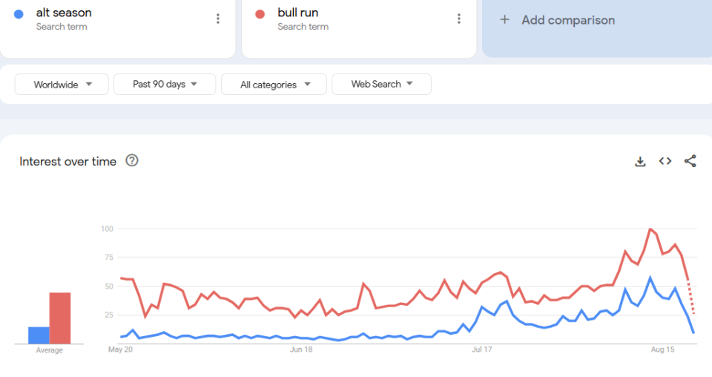The width and height of the screenshot is (712, 377).
Task: Download the Interest over time chart data
Action: click(x=640, y=161)
